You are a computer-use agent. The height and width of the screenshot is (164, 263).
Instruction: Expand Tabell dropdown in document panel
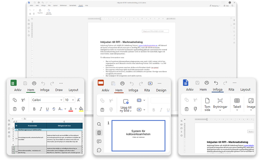pyautogui.click(x=237, y=110)
